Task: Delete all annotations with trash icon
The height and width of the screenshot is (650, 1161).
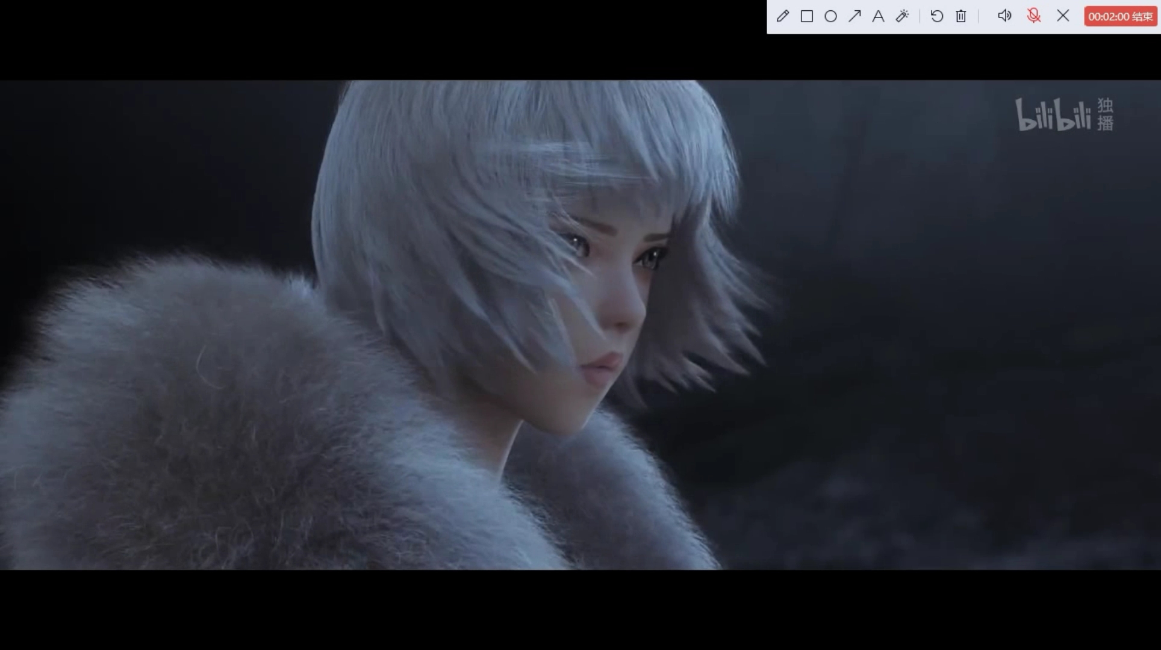Action: [x=961, y=16]
